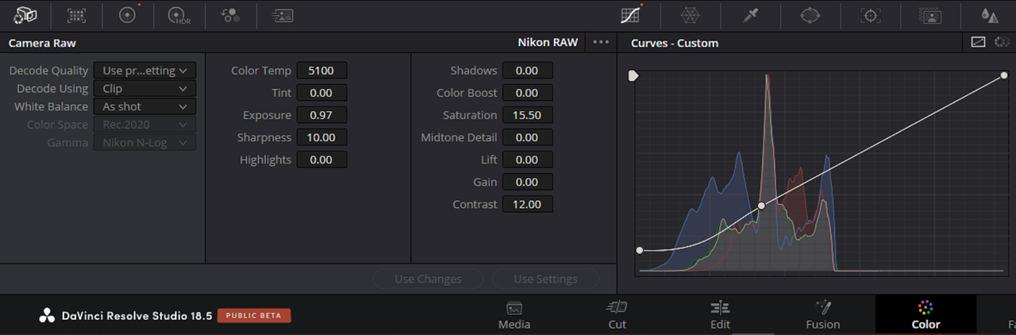Switch to the Edit page tab
The width and height of the screenshot is (1016, 335).
click(720, 315)
